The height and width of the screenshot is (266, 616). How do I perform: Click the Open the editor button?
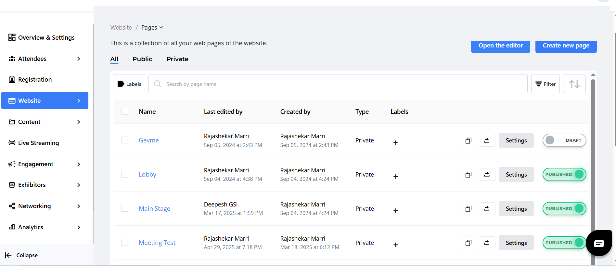(x=500, y=47)
